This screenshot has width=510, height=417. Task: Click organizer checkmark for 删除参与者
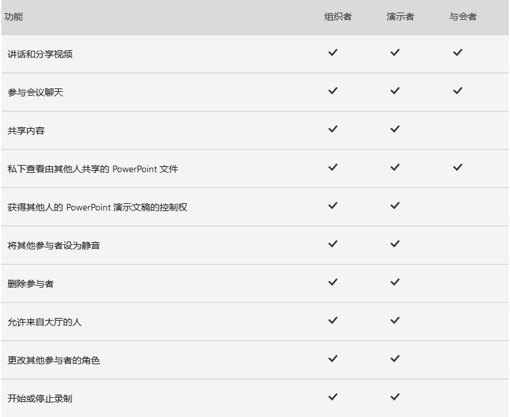333,282
